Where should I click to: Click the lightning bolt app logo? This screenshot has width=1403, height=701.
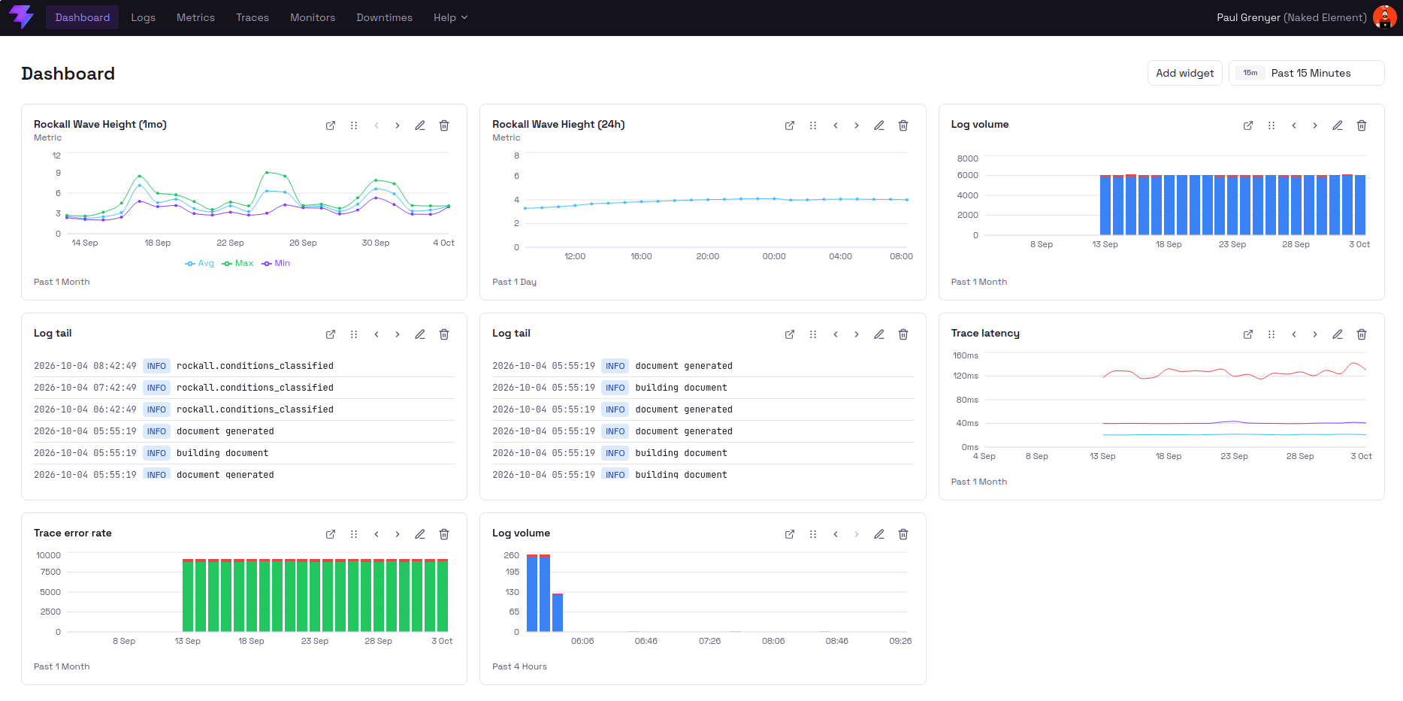pyautogui.click(x=21, y=17)
